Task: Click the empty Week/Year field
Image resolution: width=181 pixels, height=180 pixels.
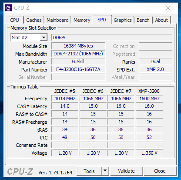Action: (x=155, y=77)
